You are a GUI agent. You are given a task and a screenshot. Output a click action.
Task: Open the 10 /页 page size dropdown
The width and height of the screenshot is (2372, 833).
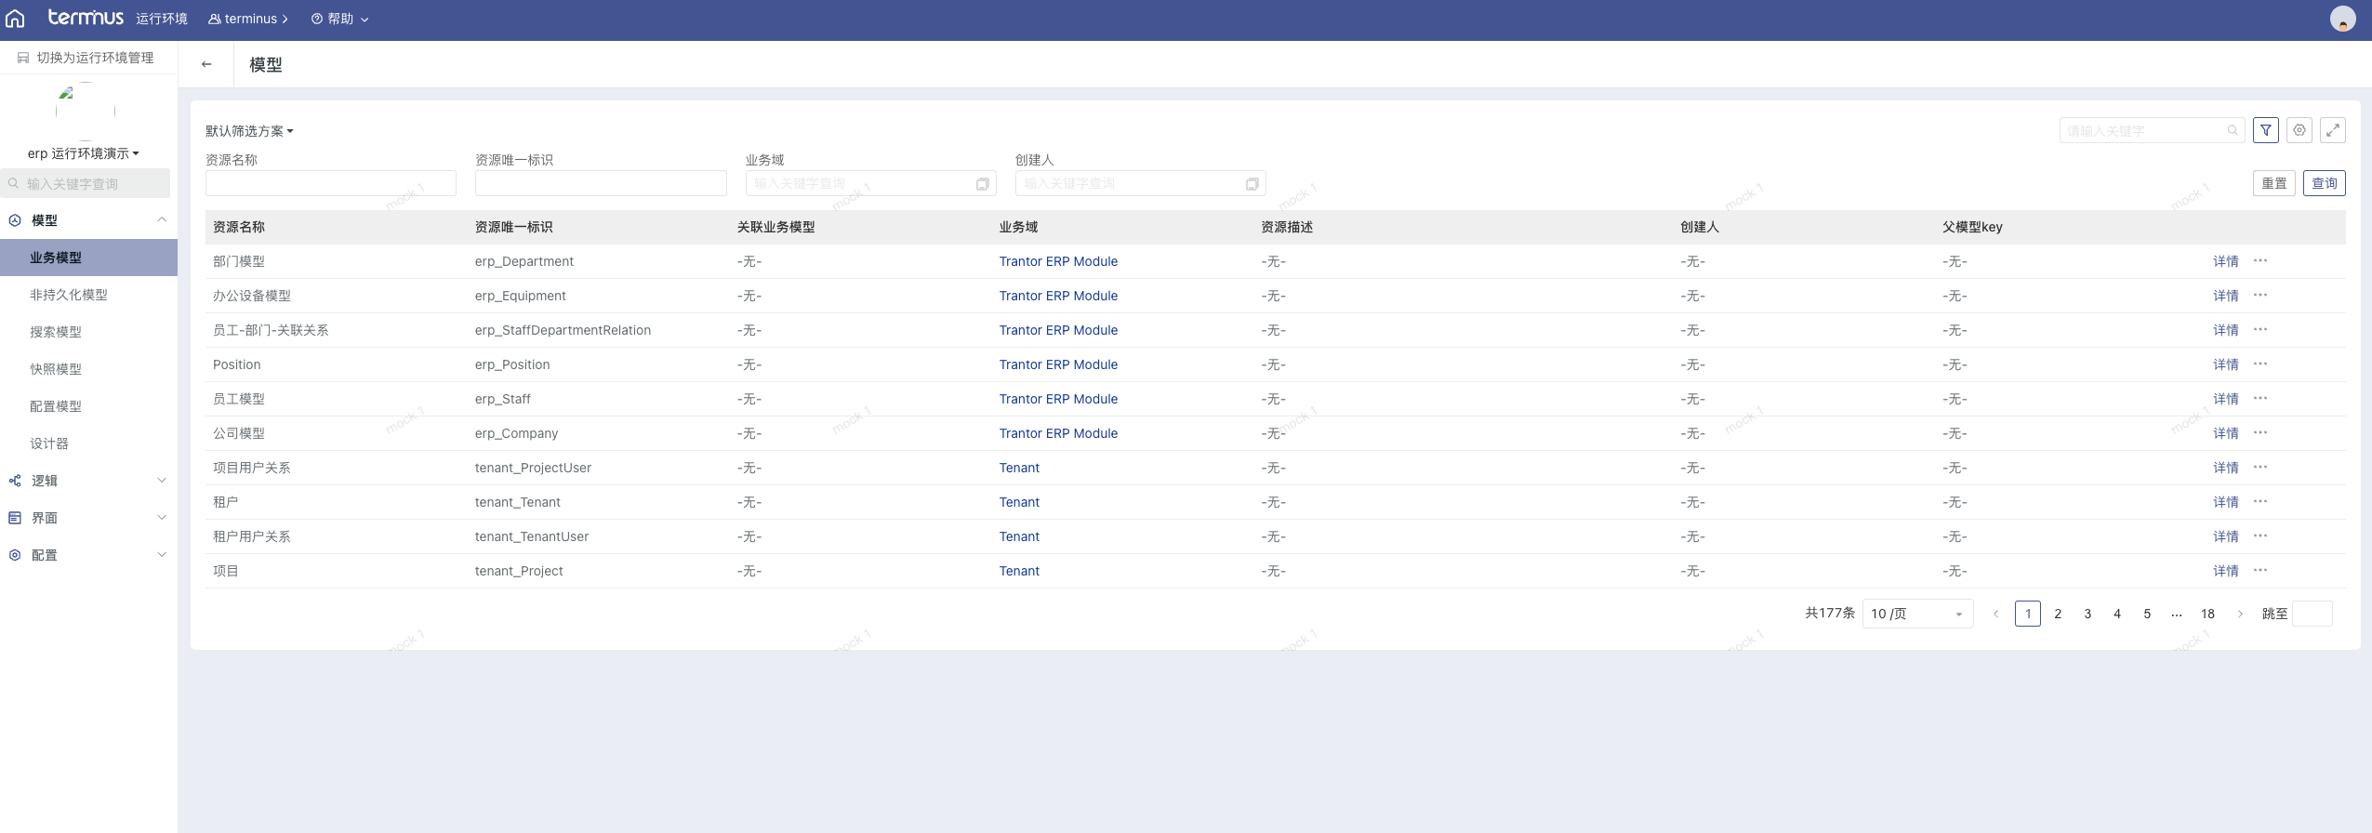tap(1917, 614)
